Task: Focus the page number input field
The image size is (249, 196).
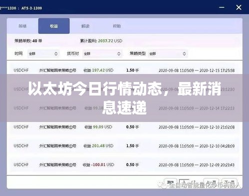Action: click(184, 182)
